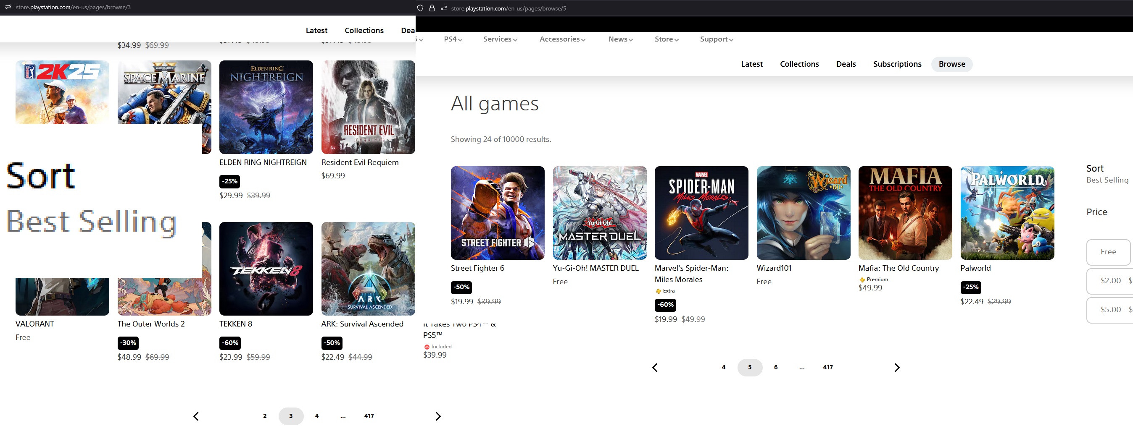This screenshot has width=1133, height=431.
Task: Open the Palworld cover thumbnail
Action: (1007, 213)
